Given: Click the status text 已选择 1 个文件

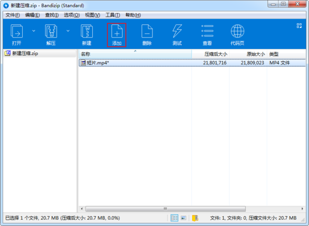Looking at the screenshot, I should (x=22, y=218).
